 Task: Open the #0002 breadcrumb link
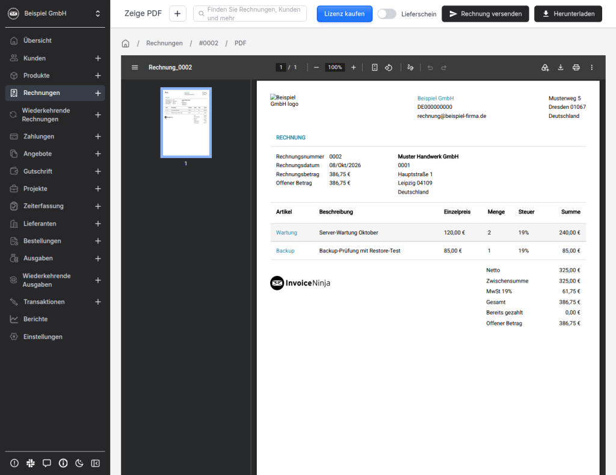coord(208,43)
